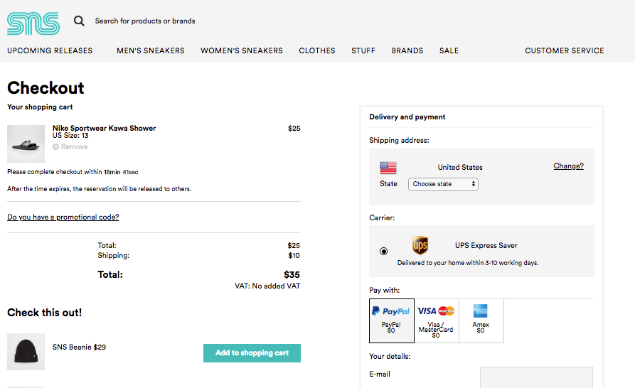The image size is (635, 388).
Task: Open the Choose state dropdown
Action: click(x=443, y=184)
